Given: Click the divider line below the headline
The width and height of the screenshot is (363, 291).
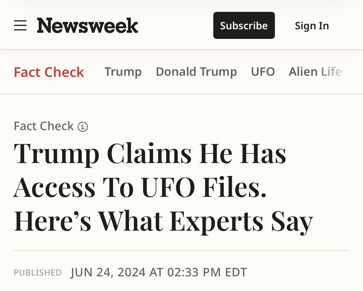Looking at the screenshot, I should (181, 250).
